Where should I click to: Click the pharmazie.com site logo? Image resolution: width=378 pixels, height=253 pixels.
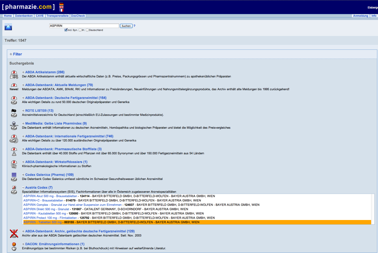pos(28,7)
